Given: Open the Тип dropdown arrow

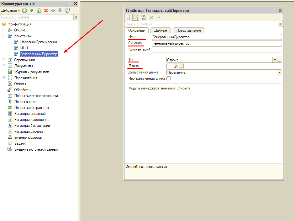Looking at the screenshot, I should pyautogui.click(x=275, y=60).
